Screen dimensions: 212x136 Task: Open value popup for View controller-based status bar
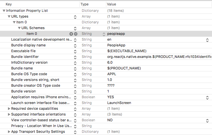click(x=207, y=120)
